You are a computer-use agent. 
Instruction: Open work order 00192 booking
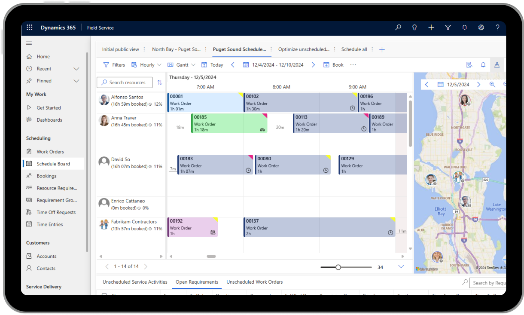coord(192,227)
